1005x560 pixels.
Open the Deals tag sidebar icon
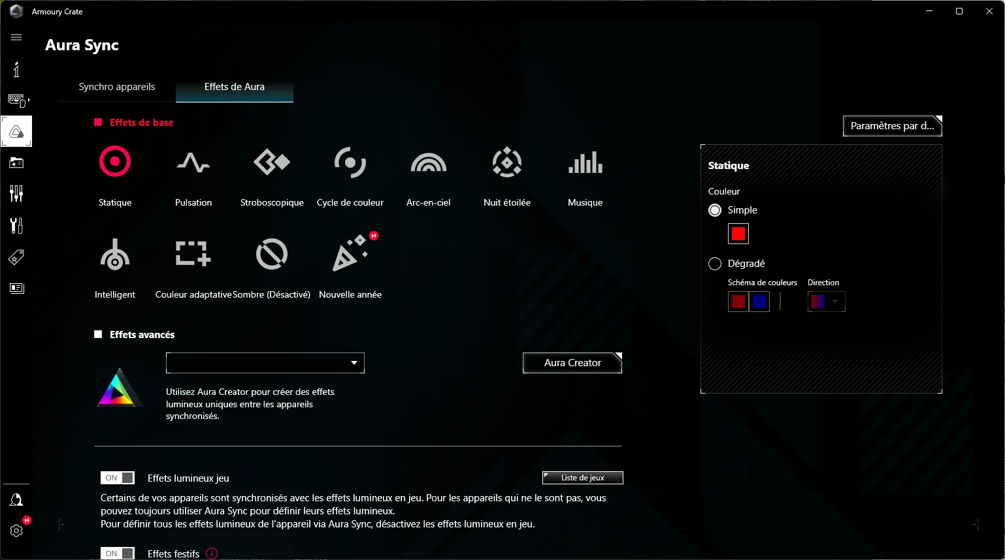(16, 257)
